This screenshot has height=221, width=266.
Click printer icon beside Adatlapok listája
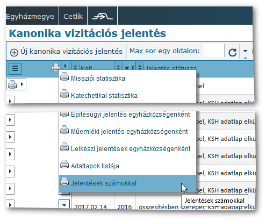click(64, 164)
